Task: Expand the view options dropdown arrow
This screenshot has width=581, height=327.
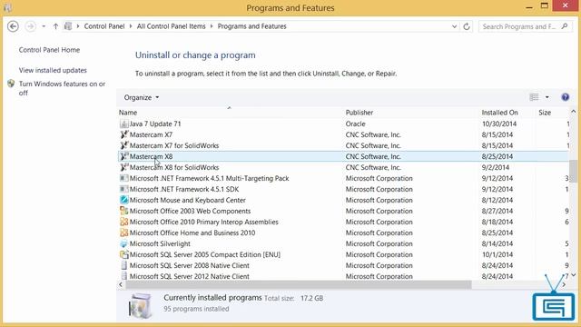Action: [x=547, y=97]
